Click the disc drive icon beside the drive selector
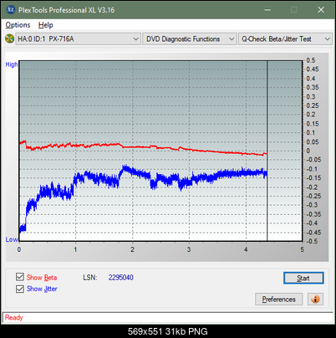Image resolution: width=336 pixels, height=338 pixels. pyautogui.click(x=9, y=38)
